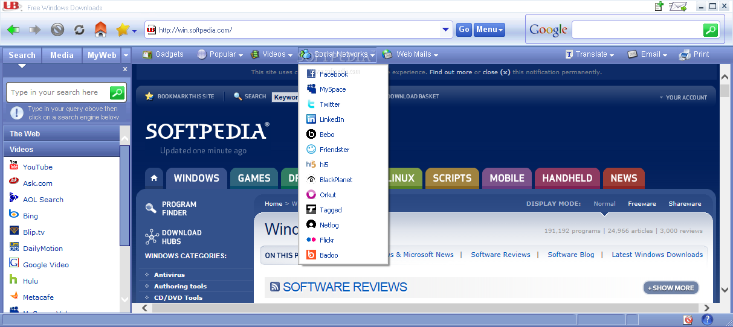733x327 pixels.
Task: Select AOL Search engine
Action: point(43,200)
